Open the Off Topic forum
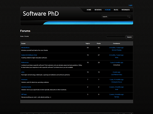 pyautogui.click(x=24, y=95)
